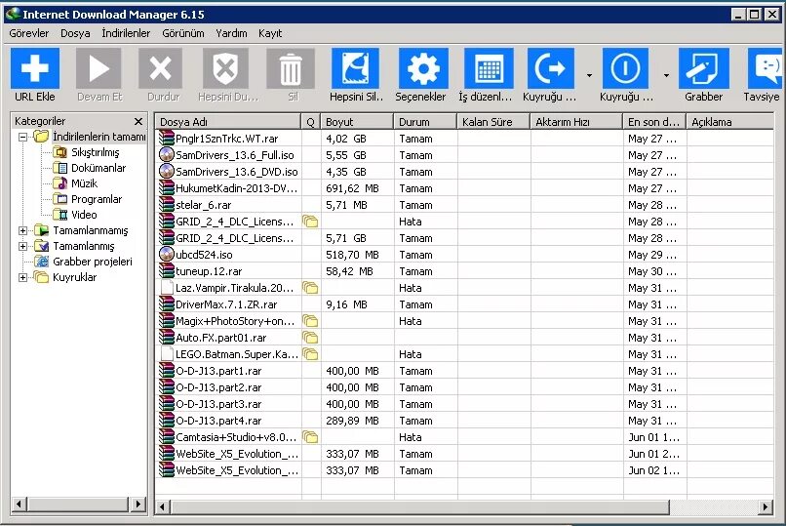
Task: Sort by Dosya Adı column header
Action: point(228,121)
